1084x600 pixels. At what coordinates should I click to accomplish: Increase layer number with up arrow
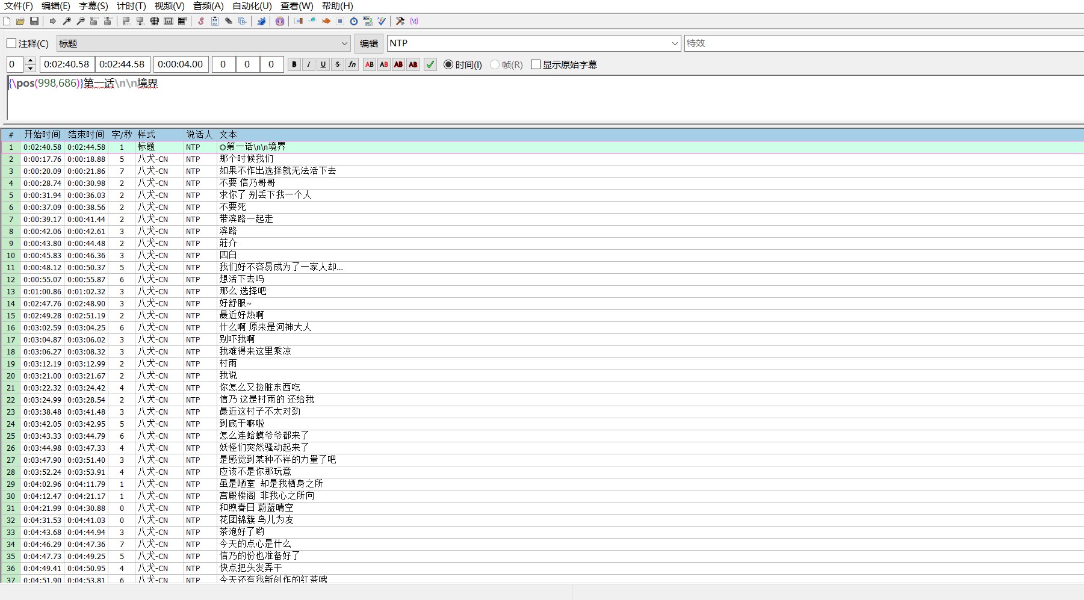pyautogui.click(x=31, y=61)
